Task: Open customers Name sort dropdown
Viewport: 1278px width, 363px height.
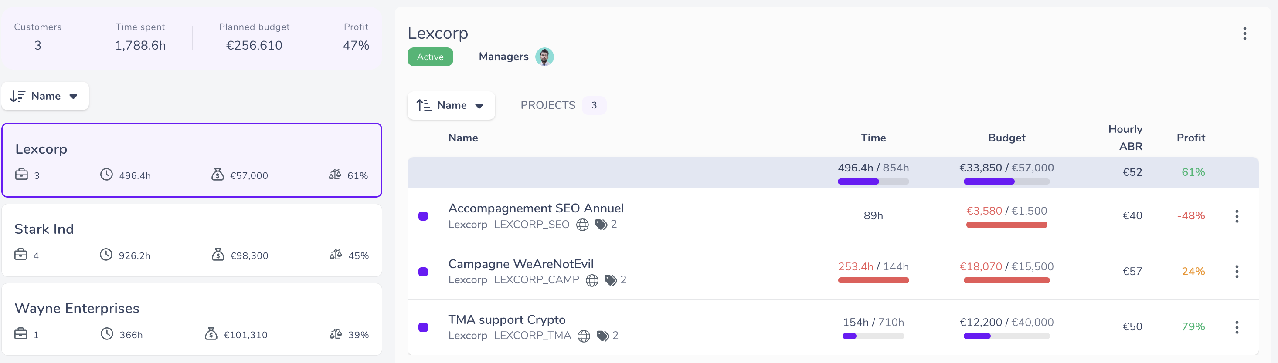Action: click(x=45, y=96)
